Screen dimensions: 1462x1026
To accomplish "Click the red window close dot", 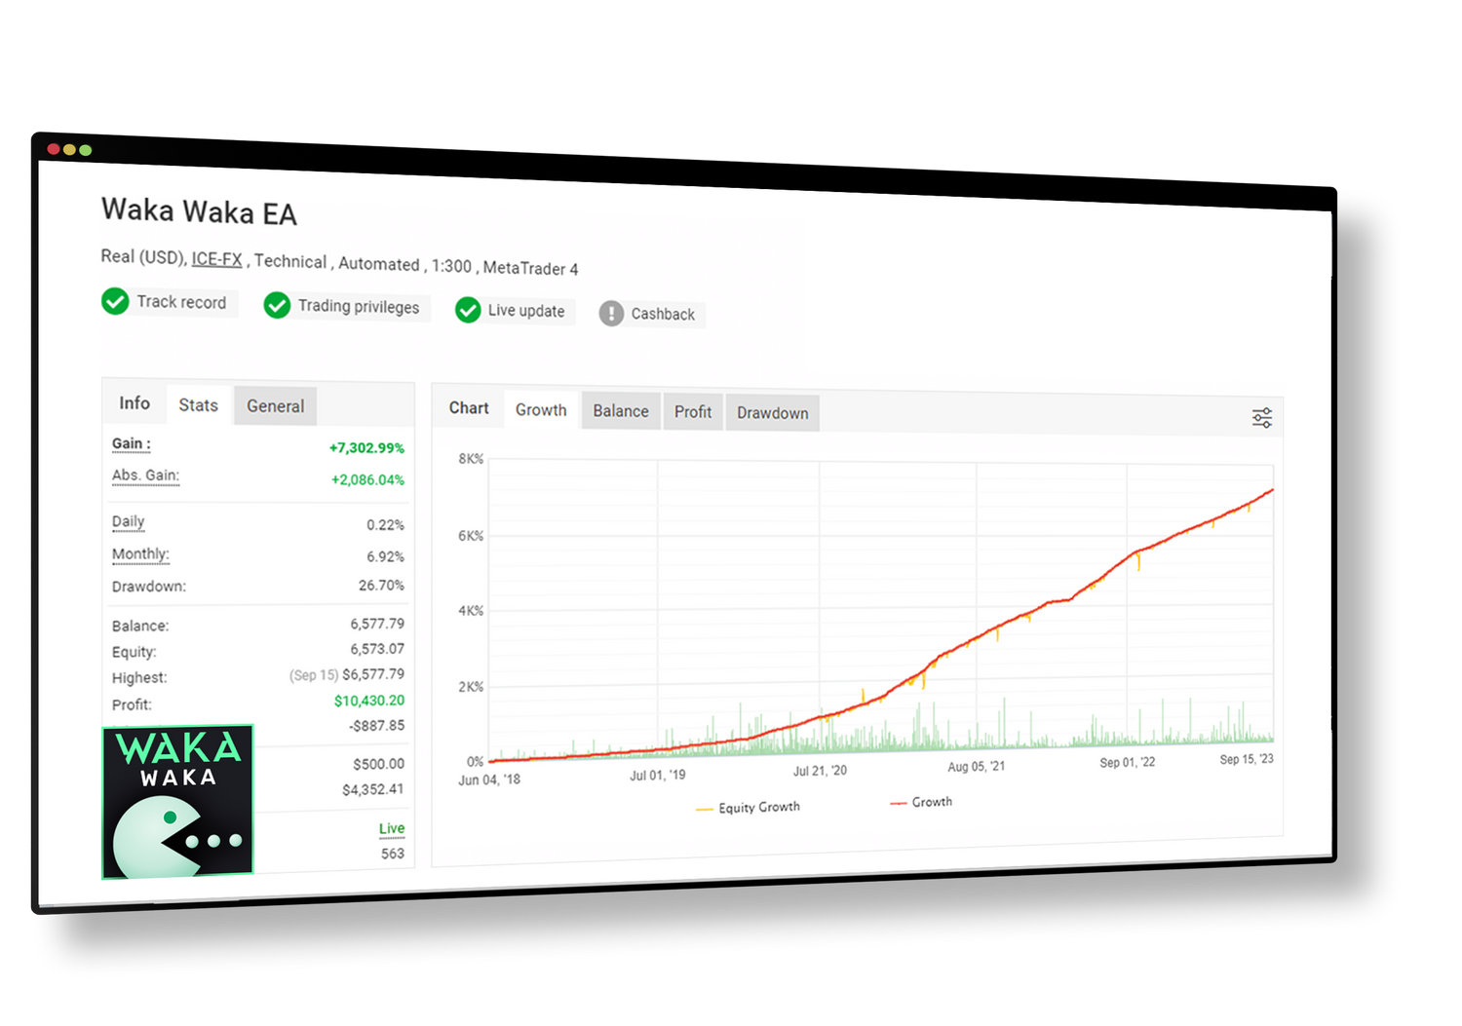I will pos(54,149).
